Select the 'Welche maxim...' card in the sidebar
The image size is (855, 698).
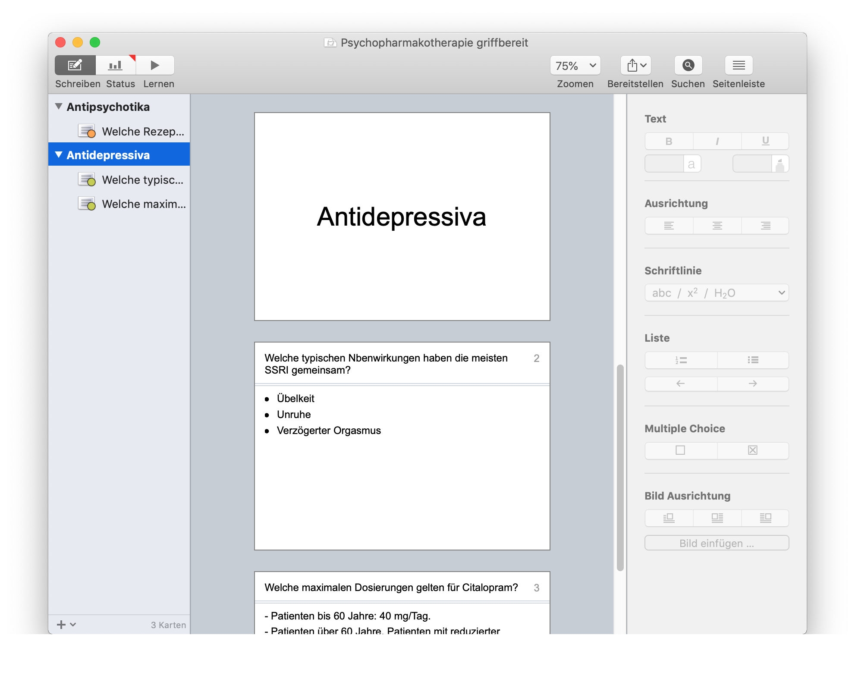pyautogui.click(x=143, y=204)
